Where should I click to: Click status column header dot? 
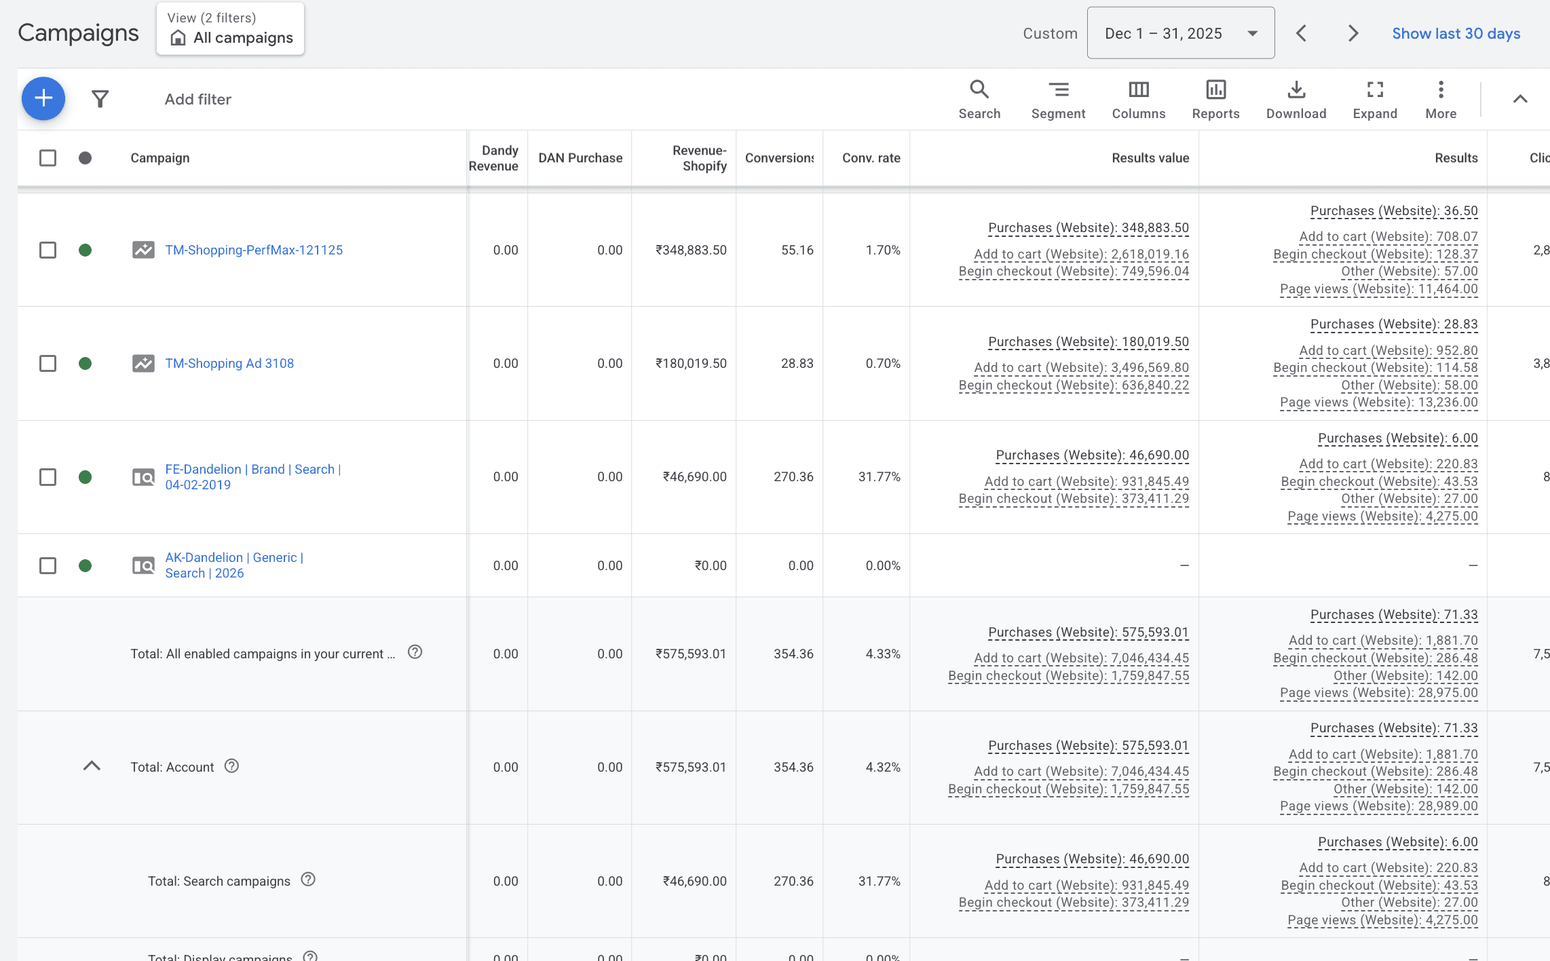85,158
